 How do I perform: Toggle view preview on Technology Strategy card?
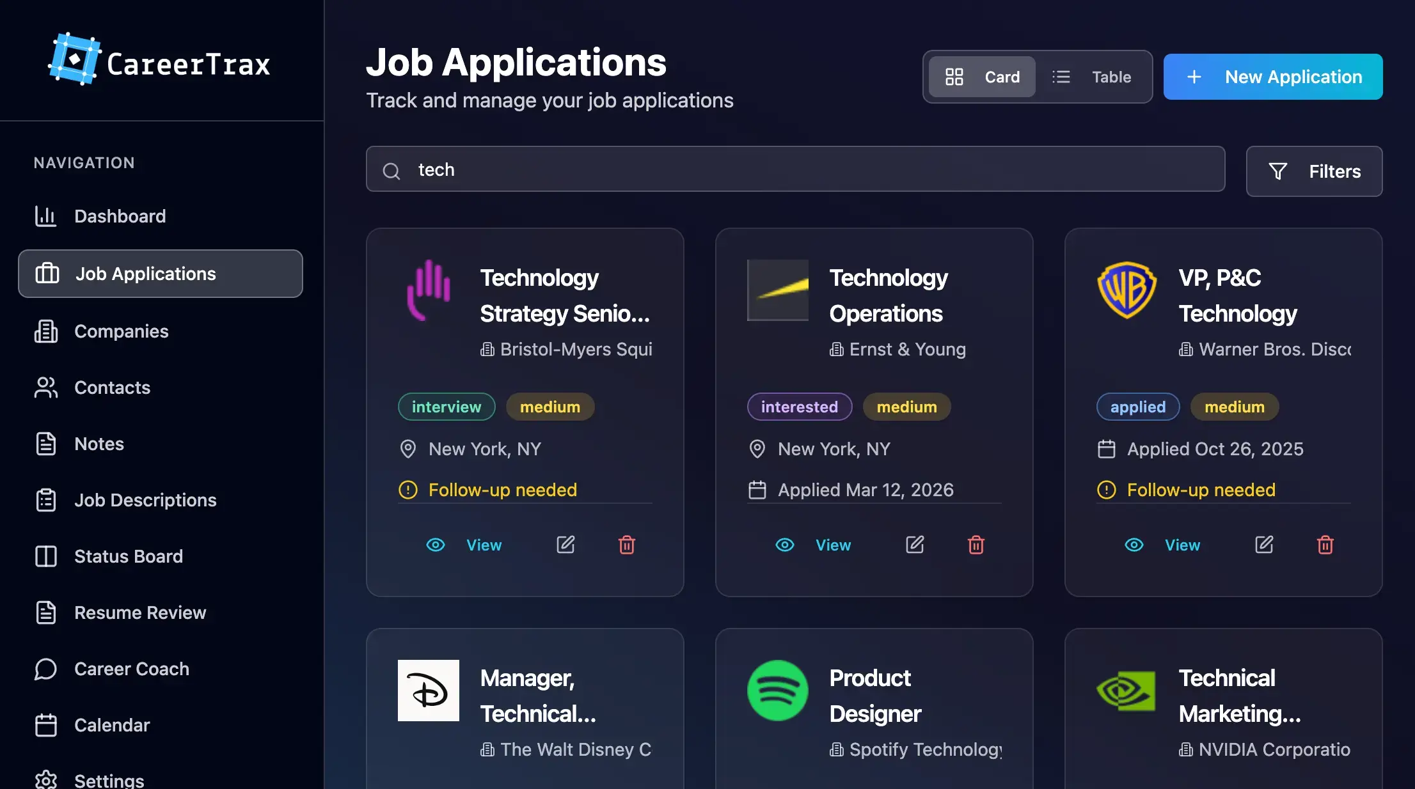436,545
